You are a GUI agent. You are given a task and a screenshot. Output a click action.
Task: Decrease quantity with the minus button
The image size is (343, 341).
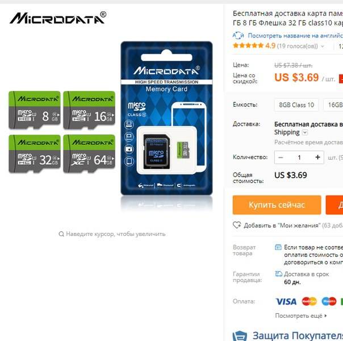click(281, 157)
